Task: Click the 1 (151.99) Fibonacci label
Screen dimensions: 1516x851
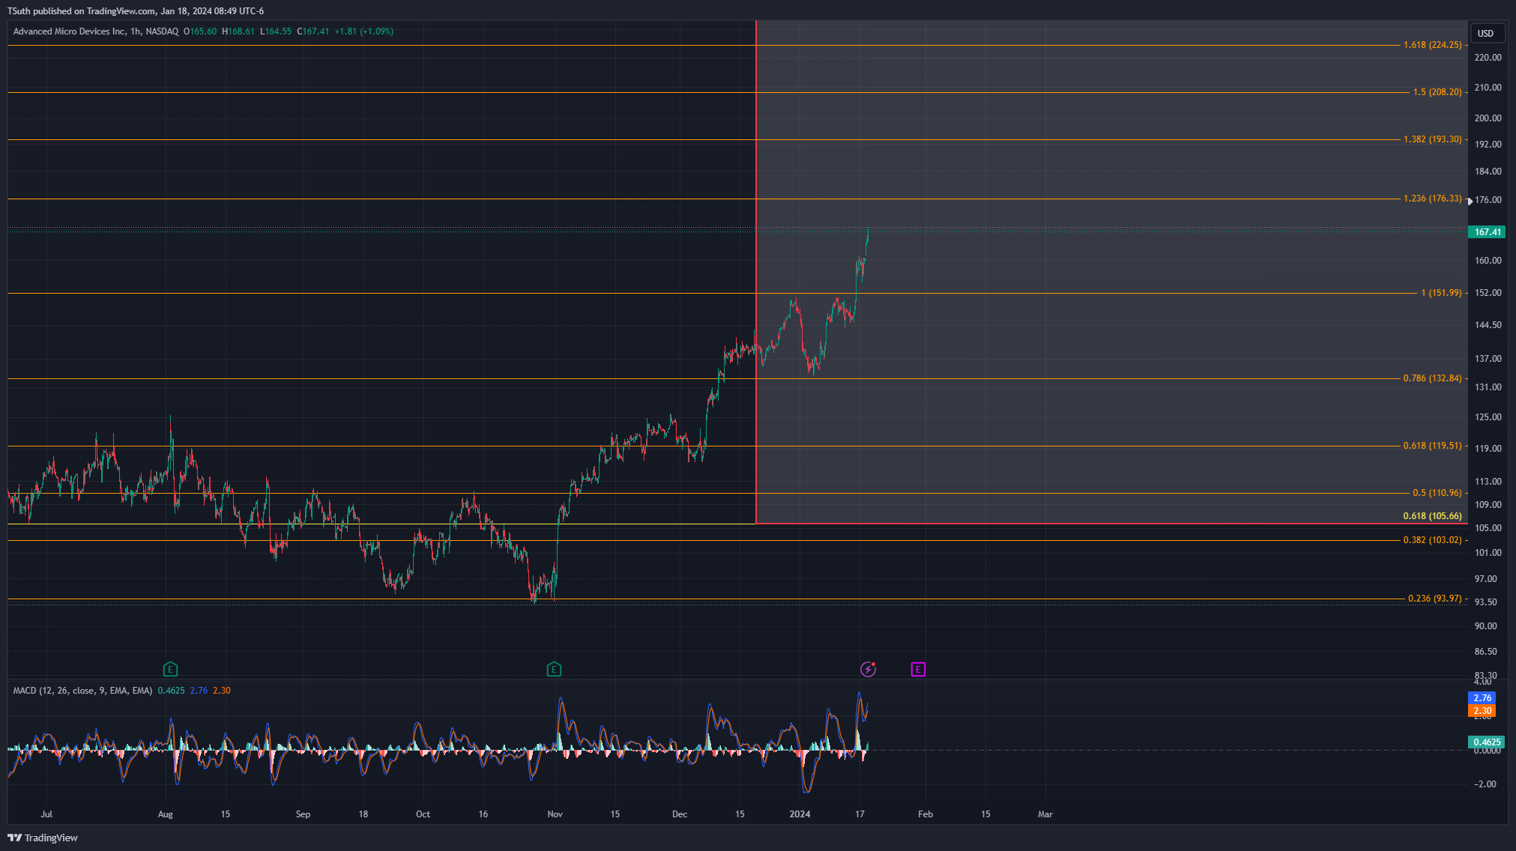Action: tap(1441, 293)
